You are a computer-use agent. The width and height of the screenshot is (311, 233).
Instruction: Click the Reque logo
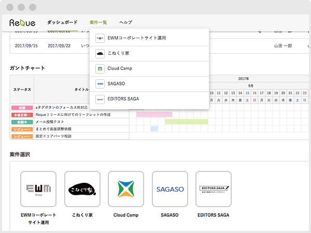point(22,23)
